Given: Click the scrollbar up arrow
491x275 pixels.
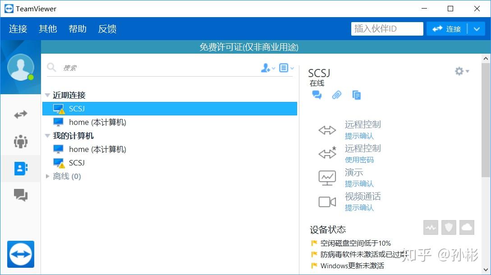Looking at the screenshot, I should point(486,59).
